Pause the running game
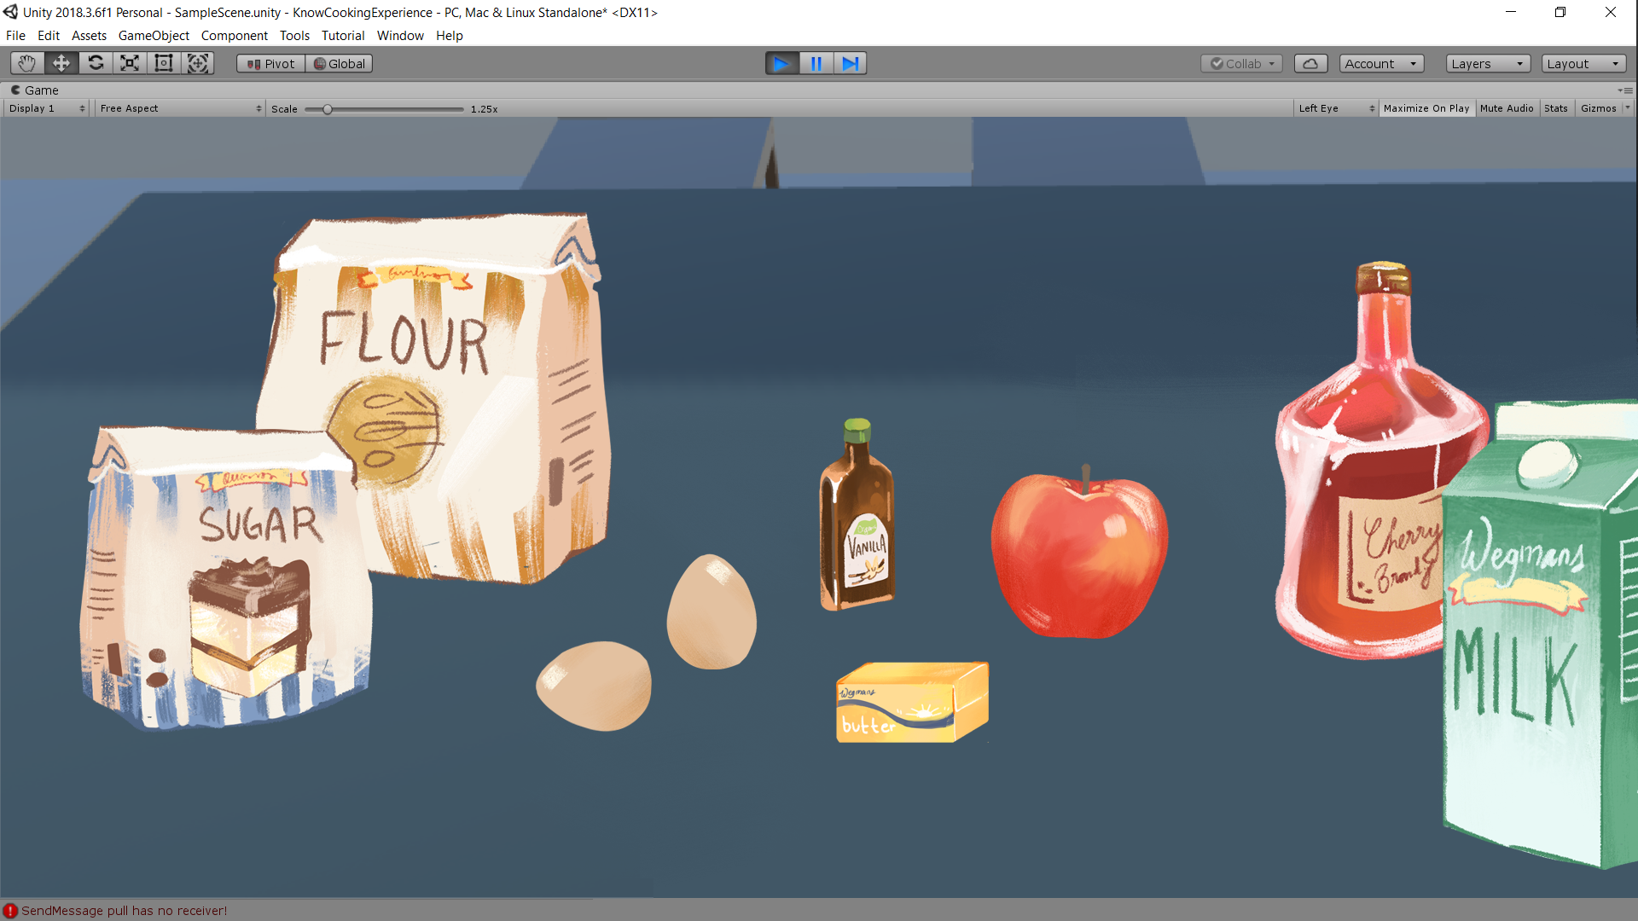This screenshot has width=1638, height=921. click(x=816, y=63)
